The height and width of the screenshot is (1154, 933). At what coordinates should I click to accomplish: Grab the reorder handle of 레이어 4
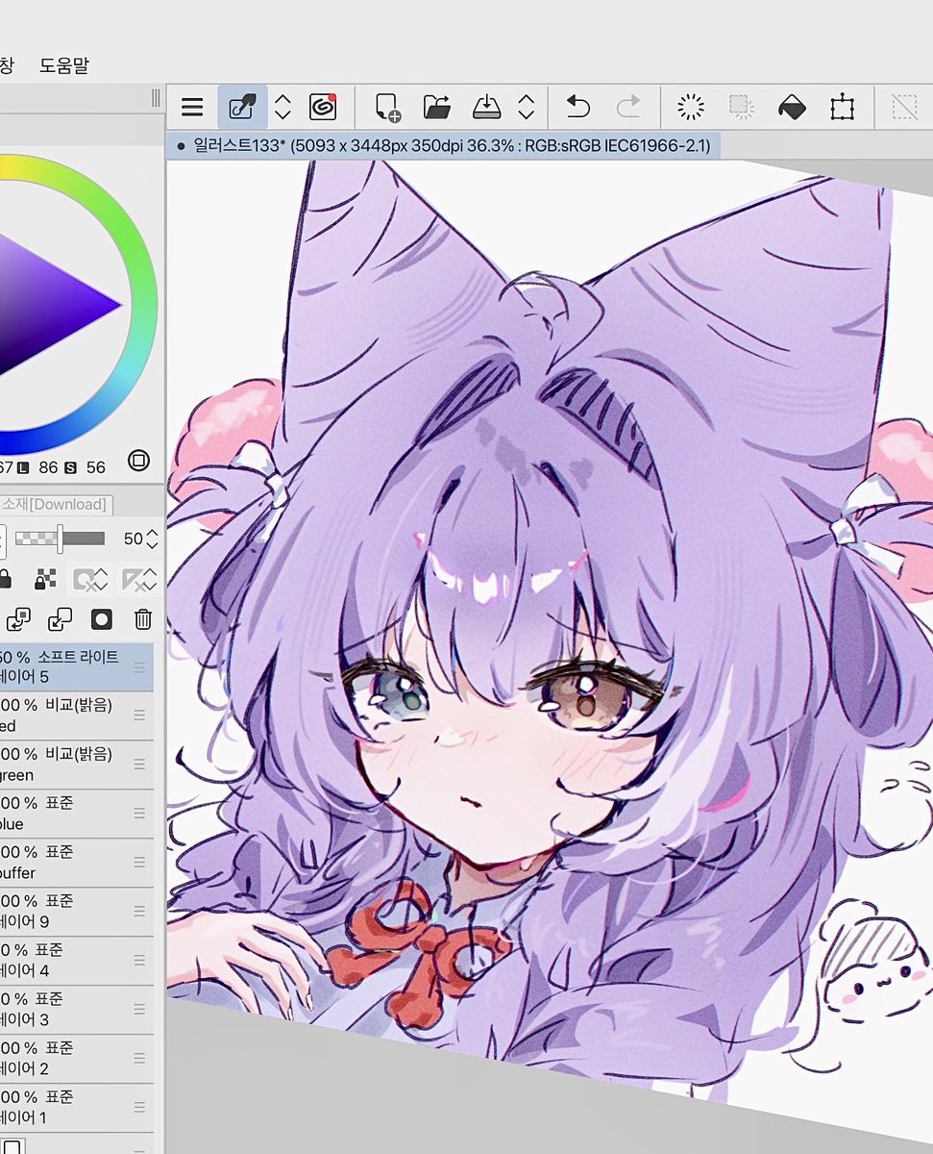[x=140, y=961]
